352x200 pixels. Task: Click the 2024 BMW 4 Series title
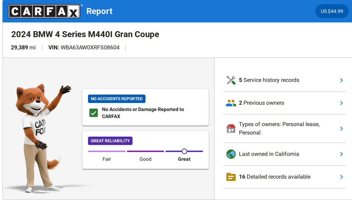pyautogui.click(x=85, y=34)
